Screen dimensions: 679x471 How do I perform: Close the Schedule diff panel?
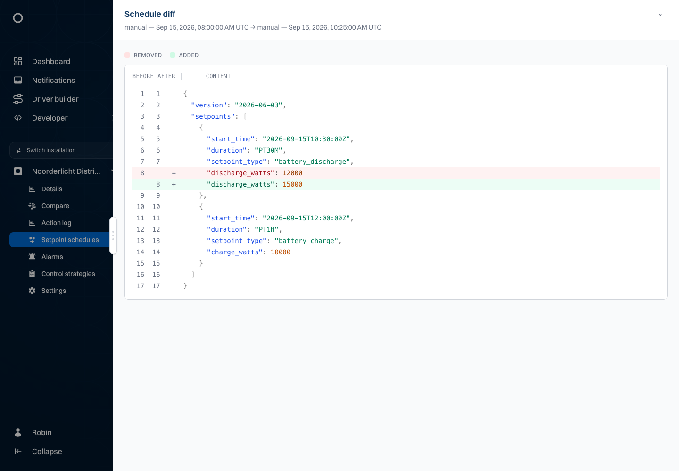[660, 15]
